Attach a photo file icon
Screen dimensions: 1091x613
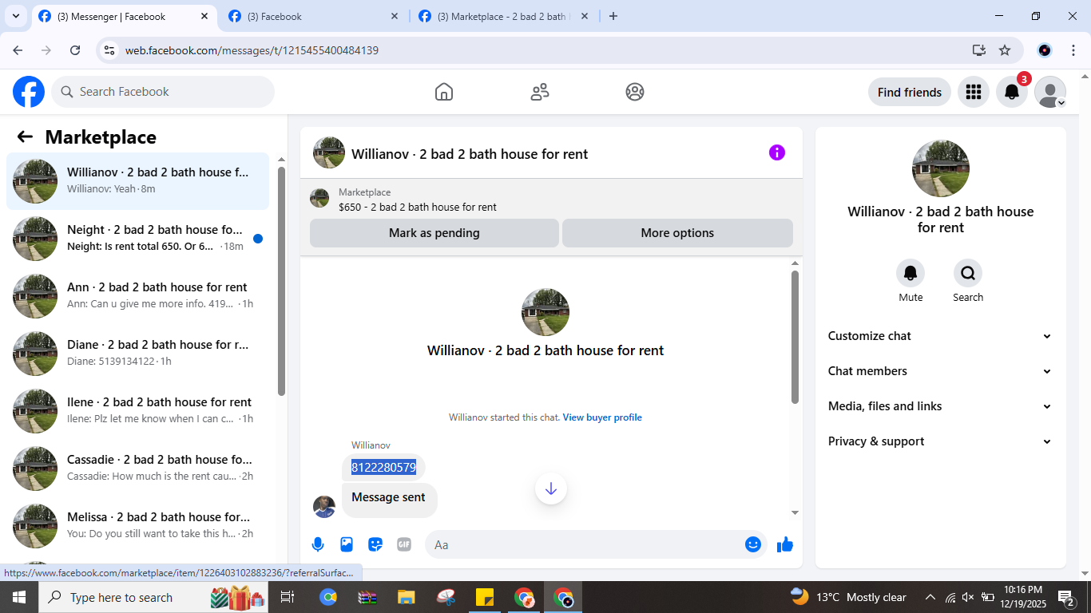(x=347, y=544)
